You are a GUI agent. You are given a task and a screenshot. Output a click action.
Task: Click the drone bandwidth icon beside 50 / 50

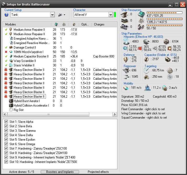[141, 27]
